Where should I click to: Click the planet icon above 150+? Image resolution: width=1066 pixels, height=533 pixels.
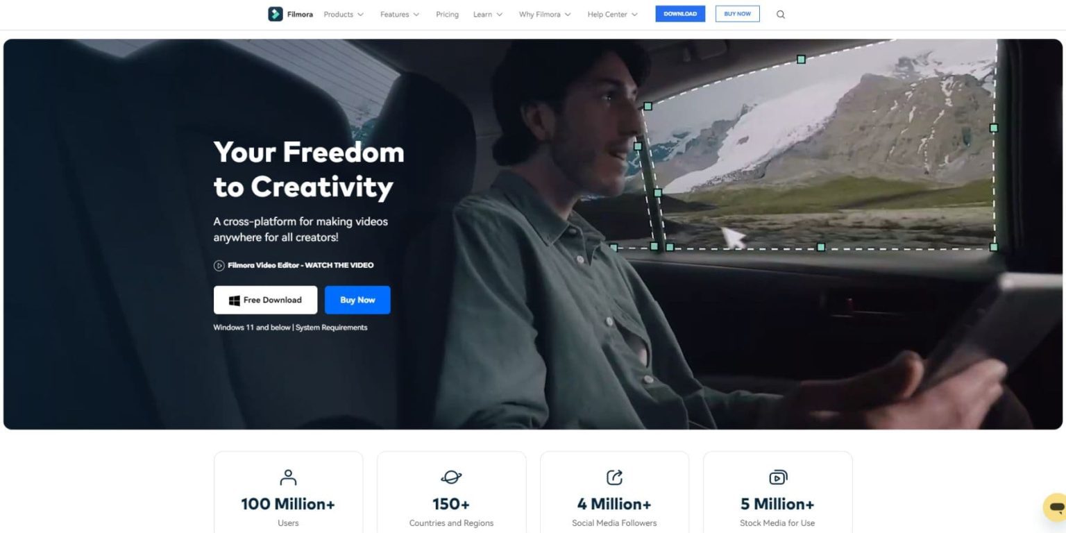[x=451, y=477]
